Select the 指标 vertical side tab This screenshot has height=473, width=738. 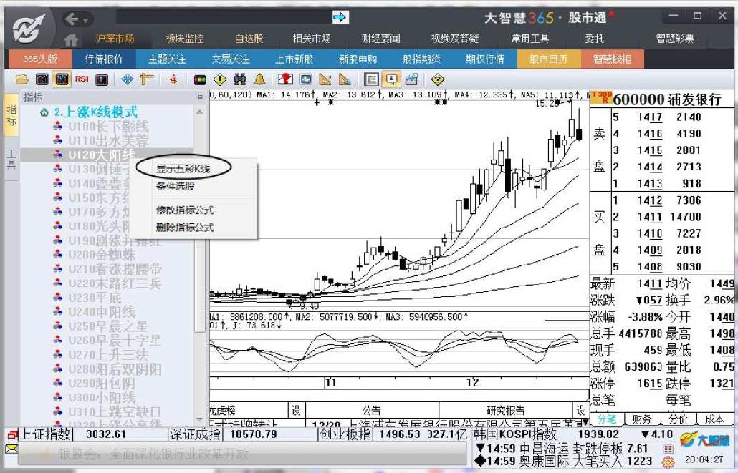pyautogui.click(x=11, y=116)
